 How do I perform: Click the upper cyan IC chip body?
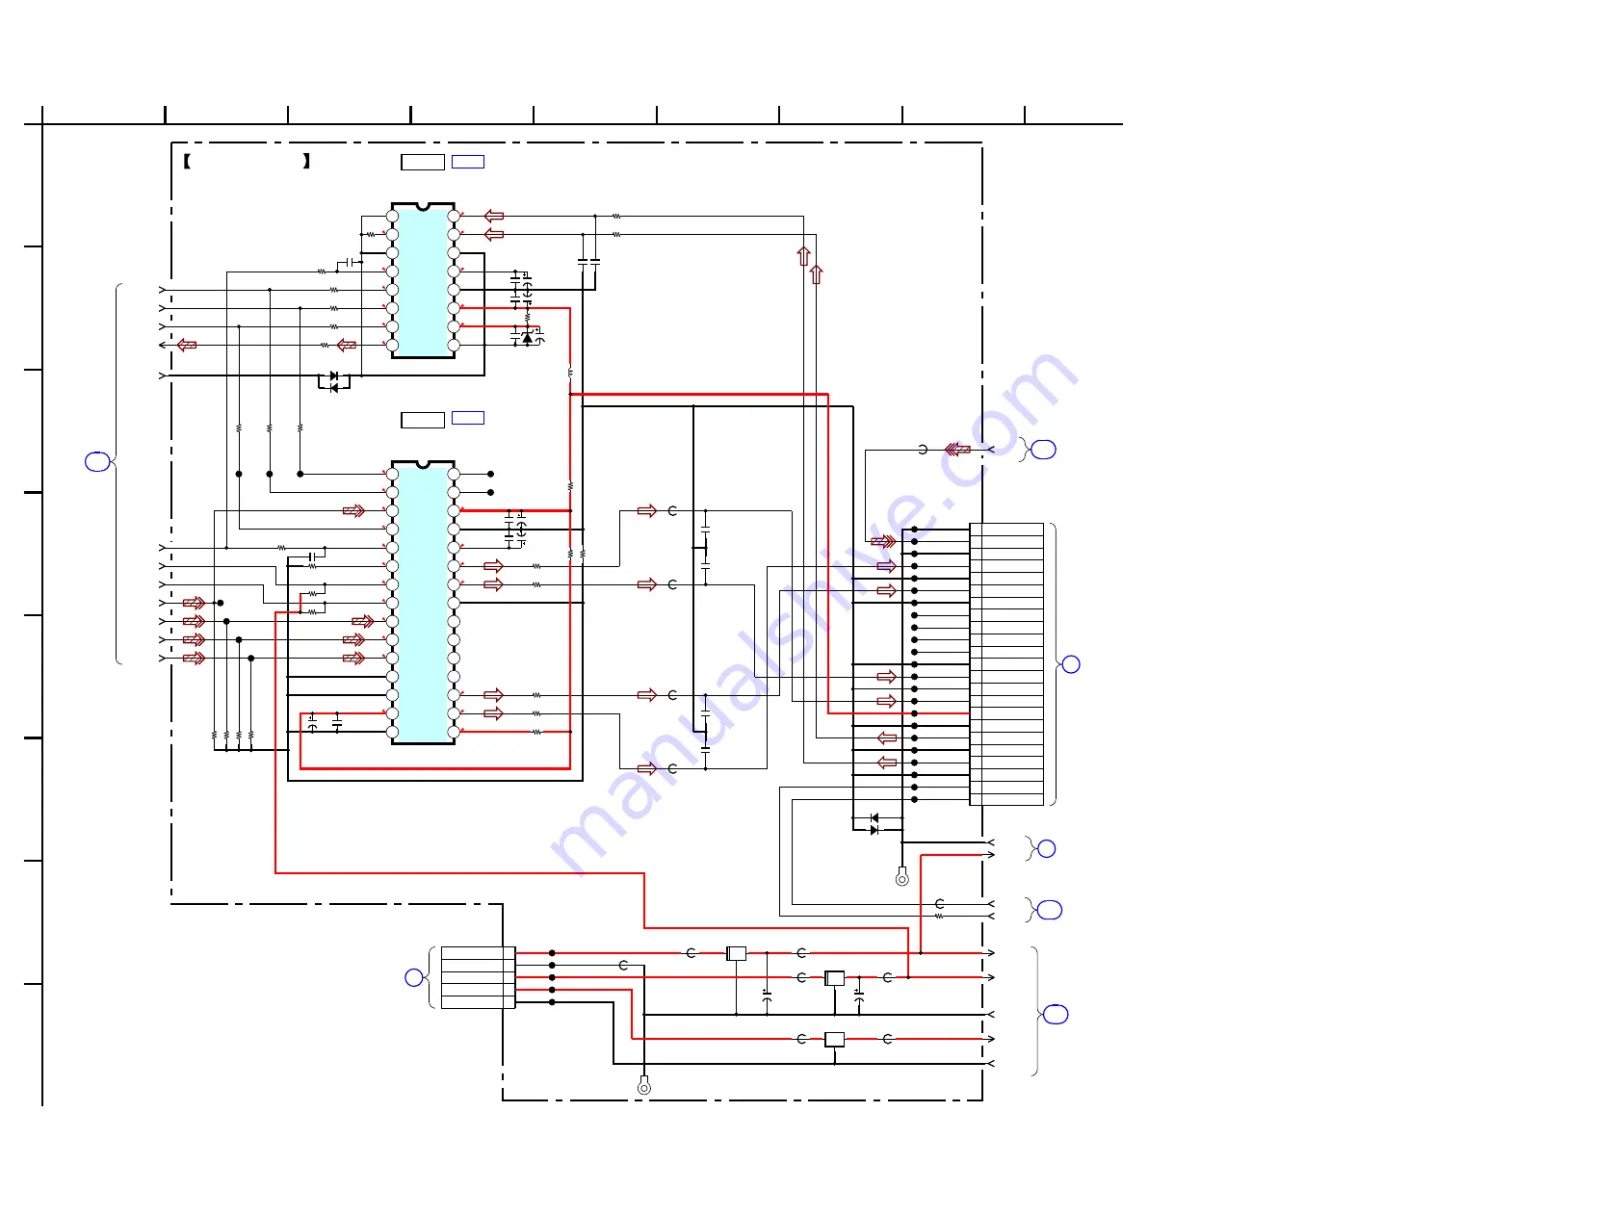click(423, 280)
